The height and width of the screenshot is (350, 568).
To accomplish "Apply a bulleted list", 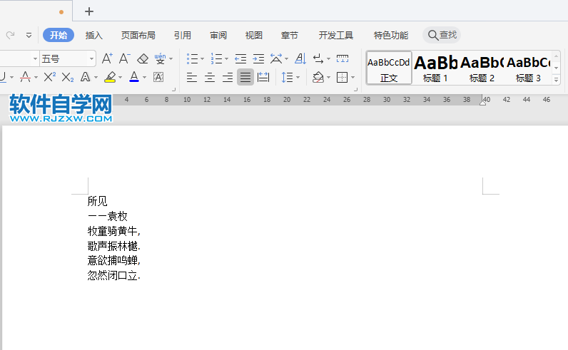I will coord(192,58).
